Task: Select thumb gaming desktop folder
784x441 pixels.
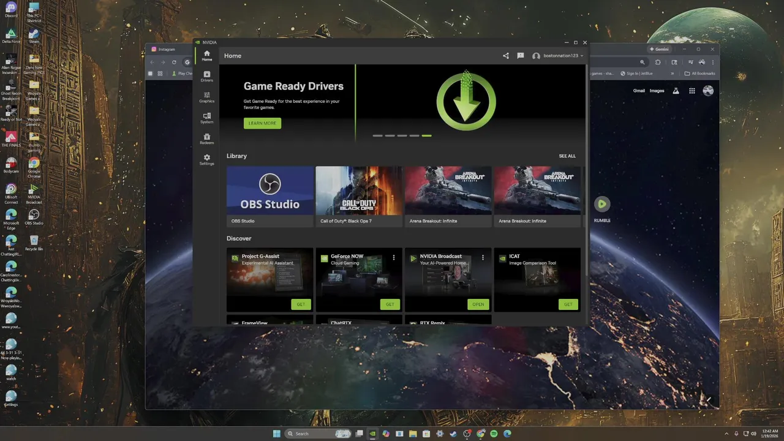Action: click(x=34, y=142)
